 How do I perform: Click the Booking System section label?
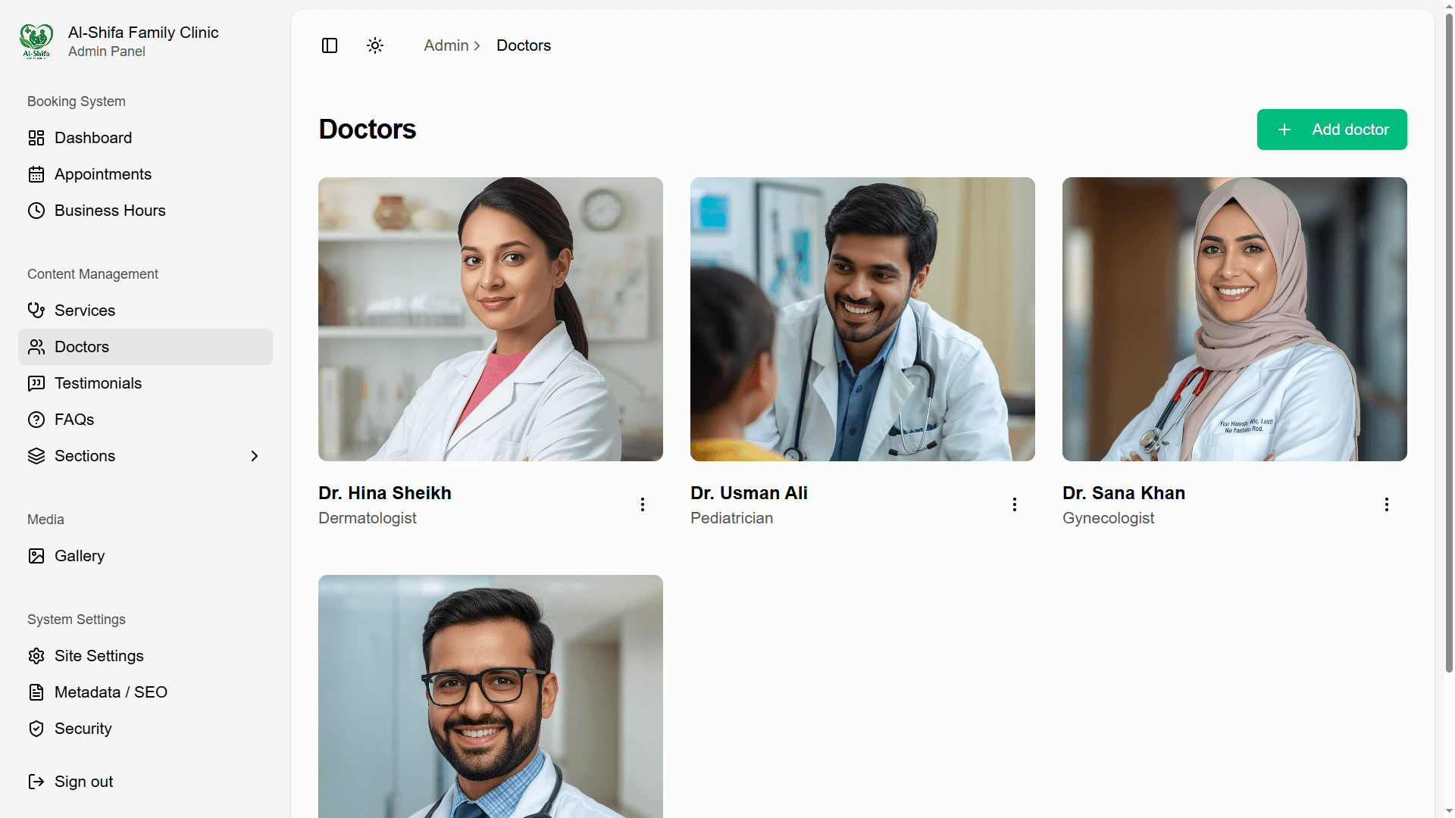click(x=77, y=101)
